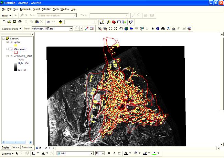Open the Find binoculars tool

click(163, 28)
